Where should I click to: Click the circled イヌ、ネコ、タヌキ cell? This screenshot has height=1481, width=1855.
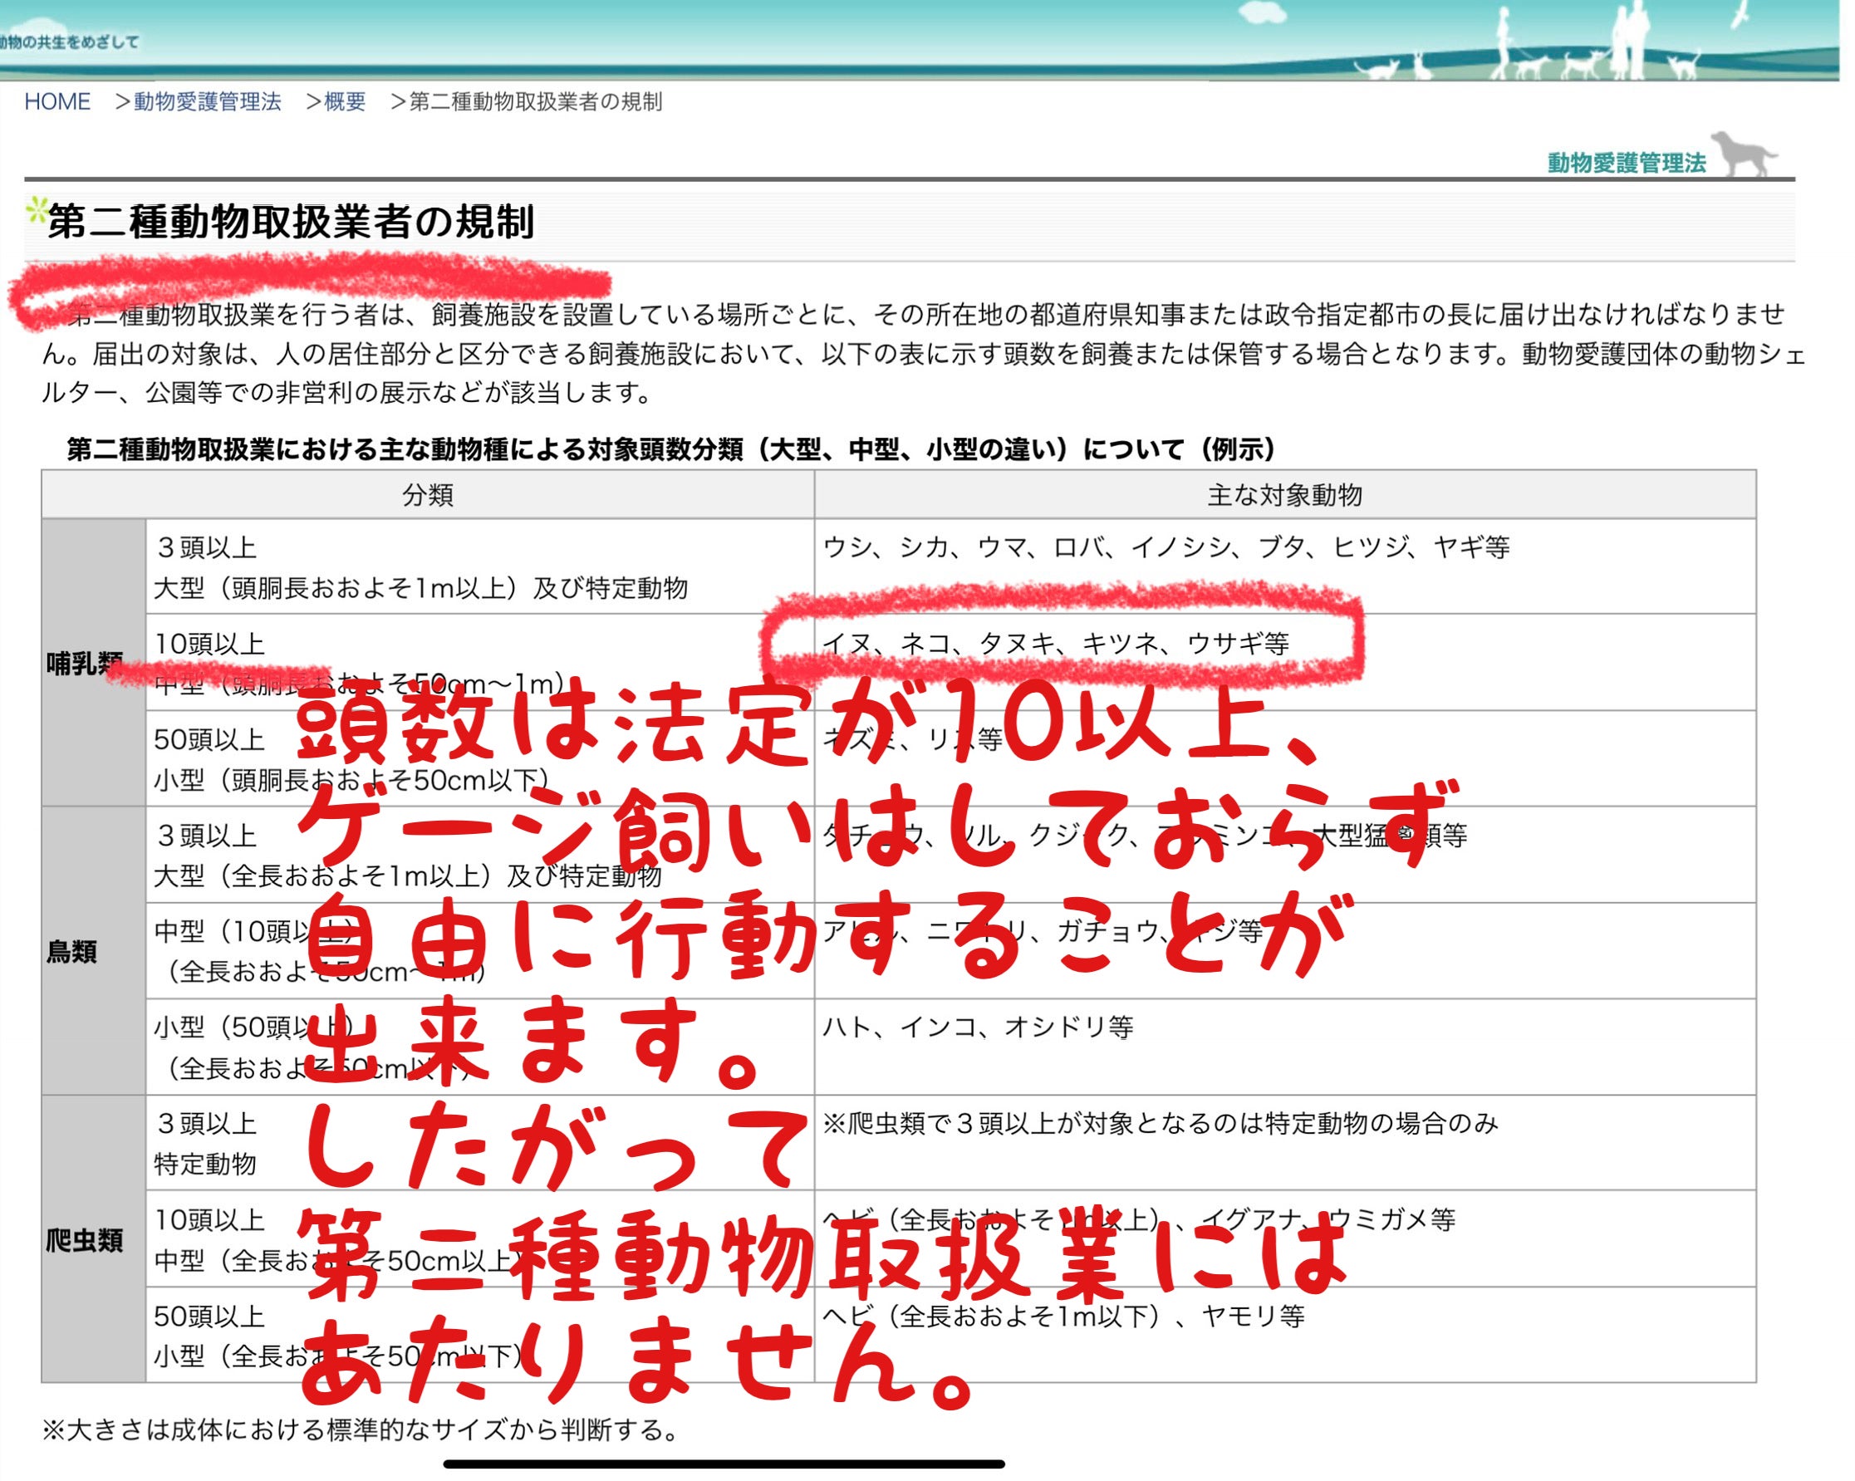1055,643
